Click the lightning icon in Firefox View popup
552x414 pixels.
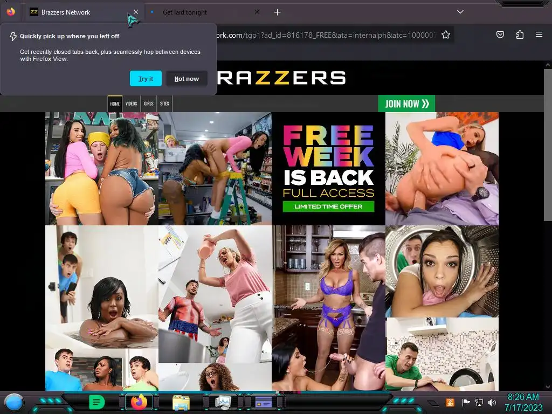[x=13, y=36]
